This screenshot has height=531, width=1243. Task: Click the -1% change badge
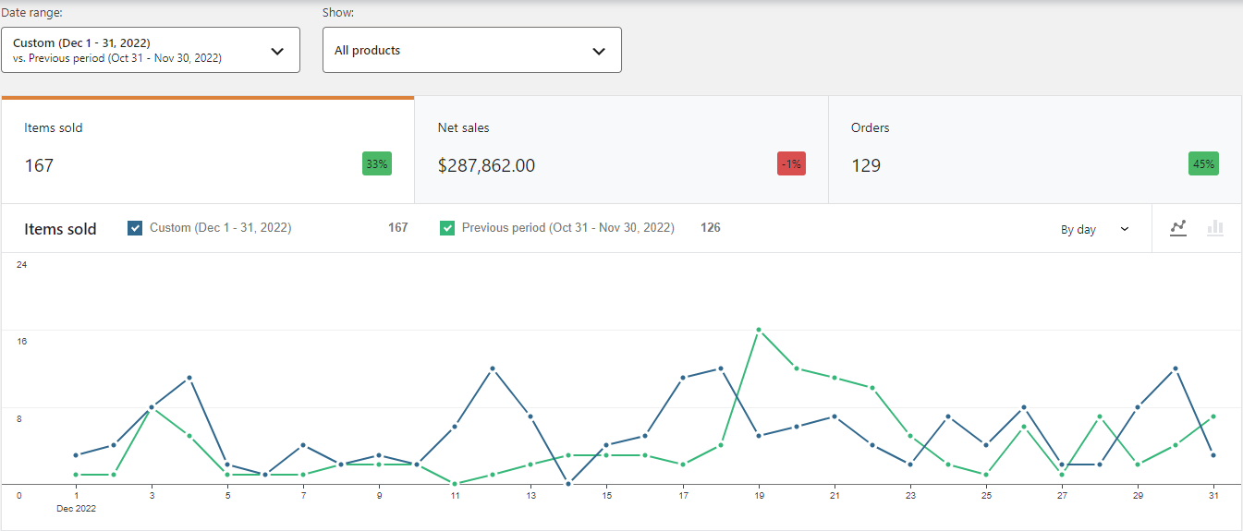point(791,164)
